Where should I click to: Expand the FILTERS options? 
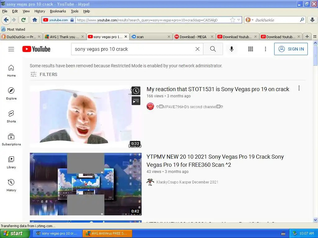pyautogui.click(x=44, y=74)
